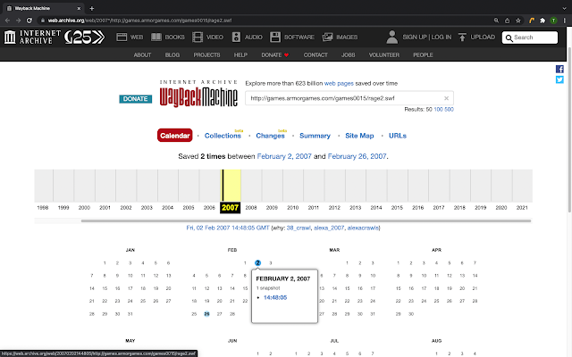Open the Contact menu item
The width and height of the screenshot is (572, 357).
(x=315, y=55)
